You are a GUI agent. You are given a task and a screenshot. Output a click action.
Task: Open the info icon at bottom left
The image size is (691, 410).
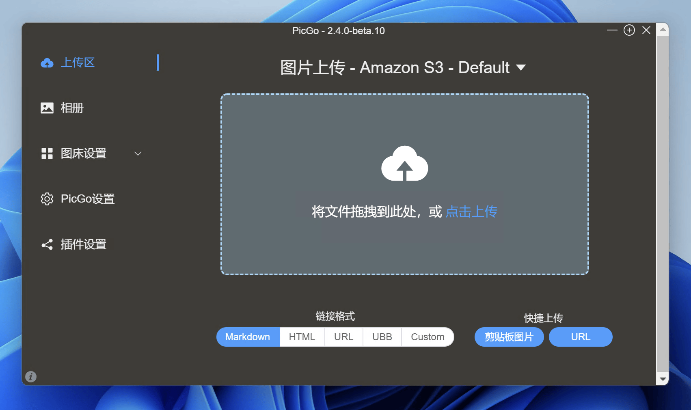pyautogui.click(x=31, y=377)
